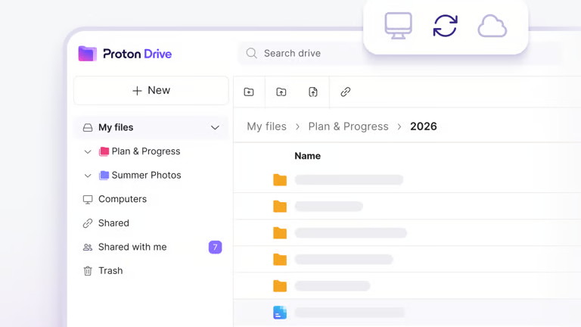Click the 2026 breadcrumb item

(x=424, y=126)
